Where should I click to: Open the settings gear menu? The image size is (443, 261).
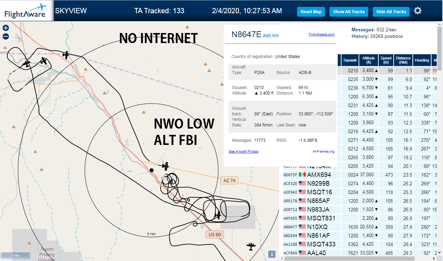(x=418, y=11)
